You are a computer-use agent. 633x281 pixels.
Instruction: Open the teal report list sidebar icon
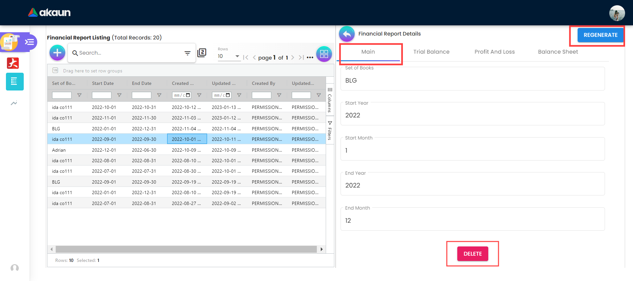click(15, 82)
